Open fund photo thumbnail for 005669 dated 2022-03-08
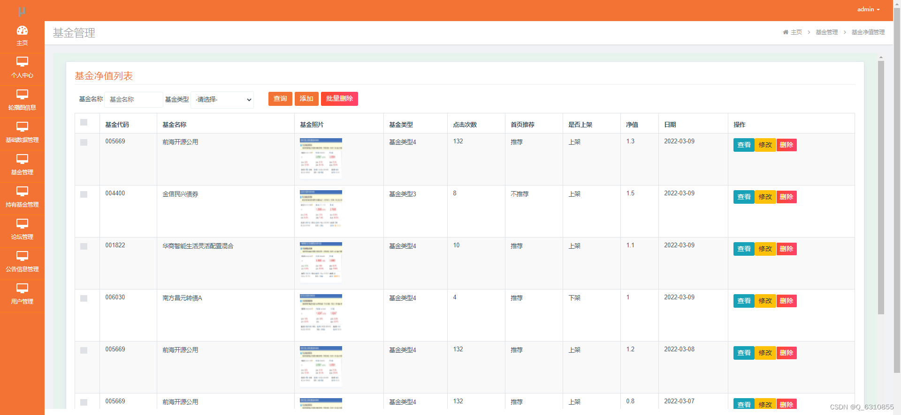Image resolution: width=901 pixels, height=415 pixels. point(321,367)
